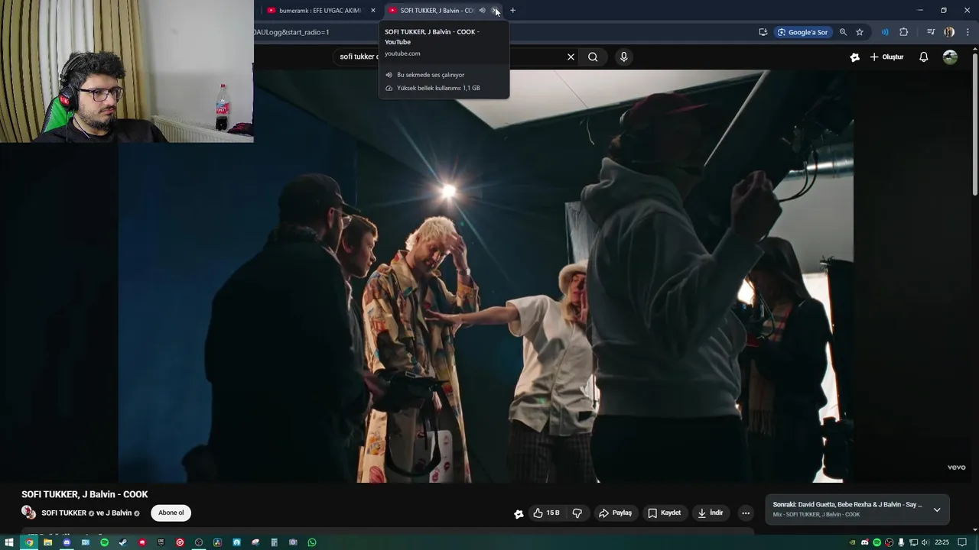Dislike the SOFI TUKKER video
Image resolution: width=979 pixels, height=550 pixels.
click(x=577, y=513)
